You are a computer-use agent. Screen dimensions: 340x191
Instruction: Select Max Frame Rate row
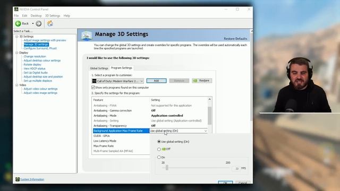(121, 146)
